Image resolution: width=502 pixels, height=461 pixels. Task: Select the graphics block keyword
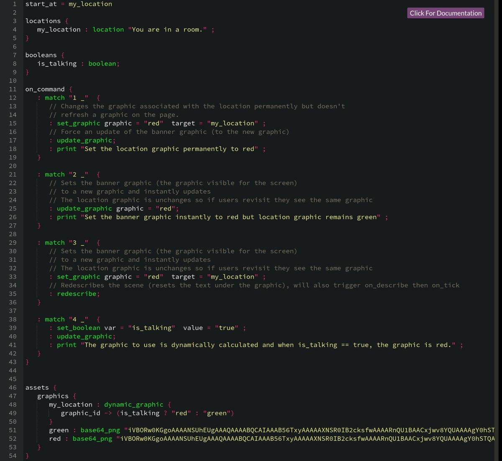pyautogui.click(x=53, y=396)
